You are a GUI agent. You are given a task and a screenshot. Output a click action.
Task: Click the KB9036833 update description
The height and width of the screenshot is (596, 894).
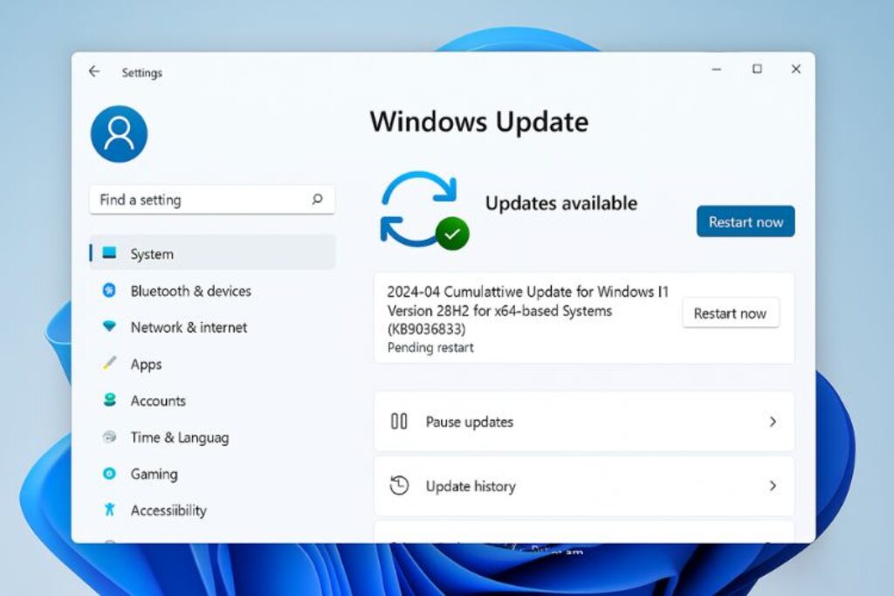(527, 311)
